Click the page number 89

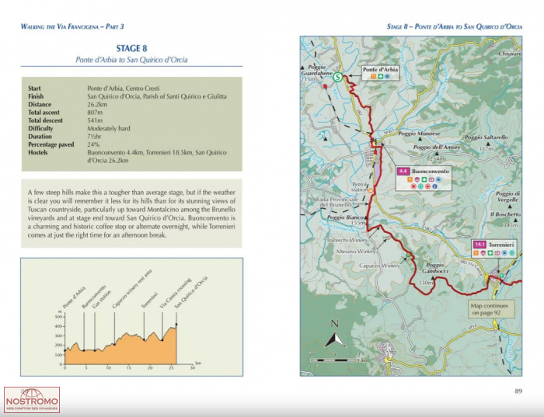pos(518,391)
